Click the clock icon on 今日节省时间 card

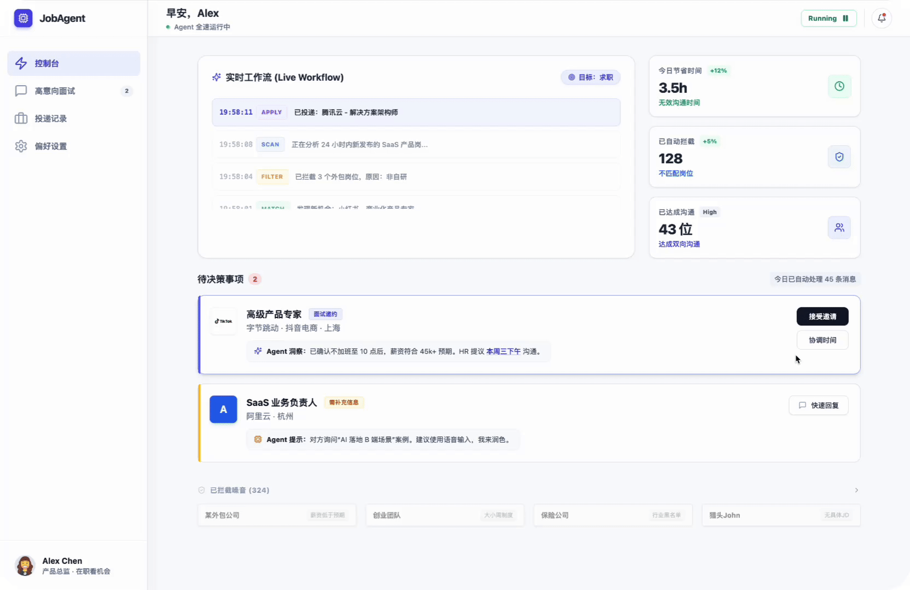839,86
